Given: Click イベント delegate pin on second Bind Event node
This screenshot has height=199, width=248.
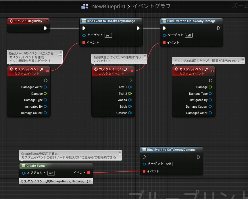Looking at the screenshot, I should [x=164, y=42].
